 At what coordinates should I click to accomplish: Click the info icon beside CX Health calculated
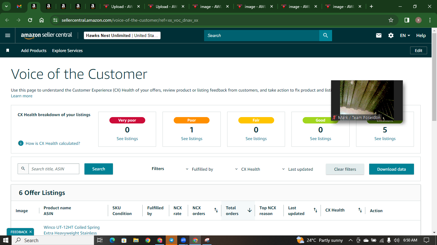pyautogui.click(x=21, y=143)
